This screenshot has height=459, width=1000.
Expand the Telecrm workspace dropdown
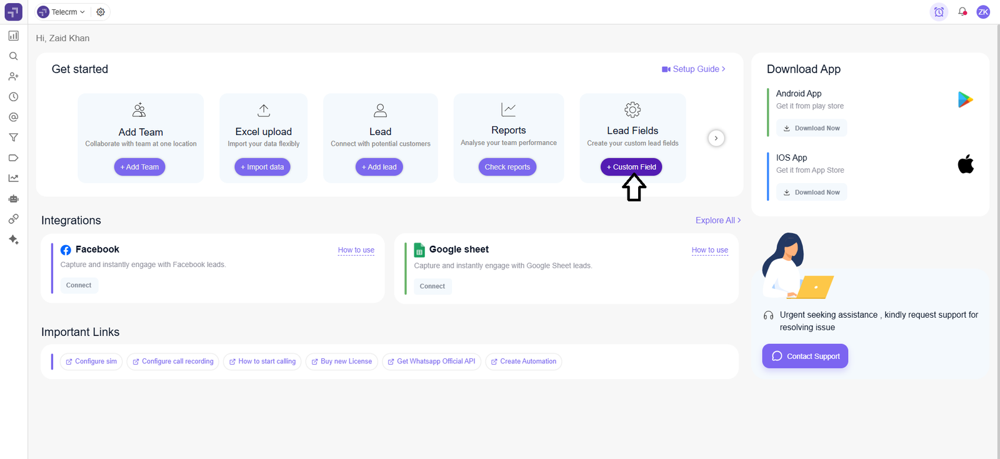click(61, 12)
